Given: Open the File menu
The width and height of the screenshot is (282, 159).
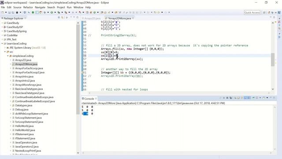Looking at the screenshot, I should 3,8.
